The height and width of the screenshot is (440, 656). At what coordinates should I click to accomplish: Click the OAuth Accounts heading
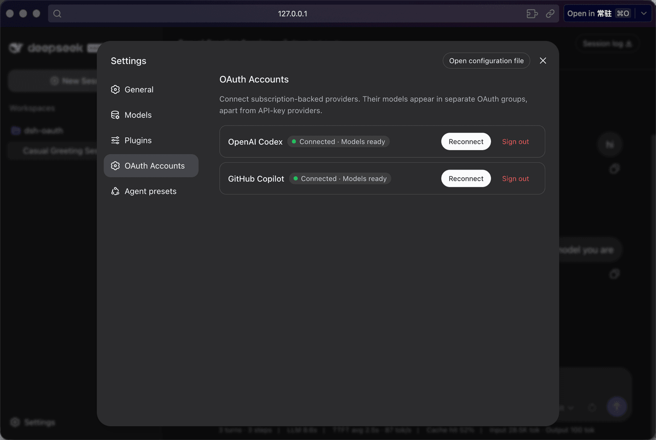tap(254, 79)
